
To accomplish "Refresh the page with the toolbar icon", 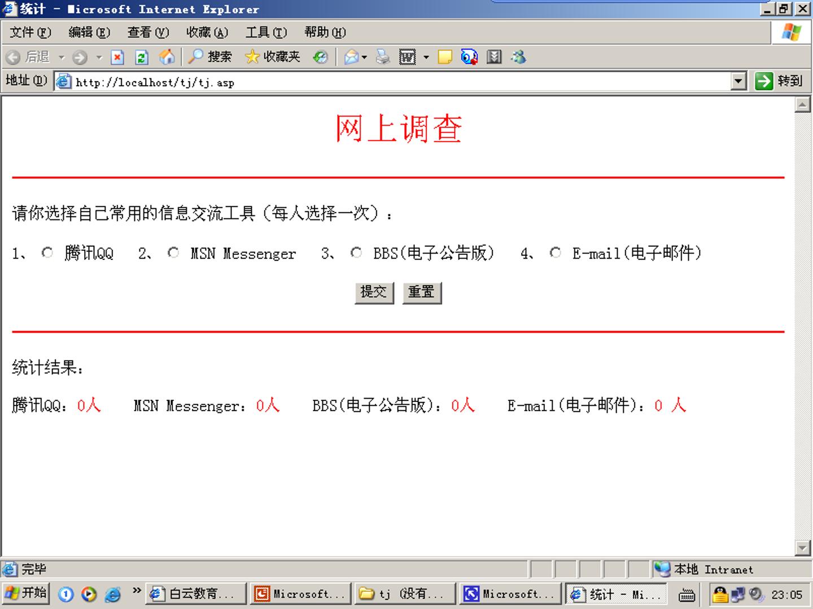I will tap(142, 57).
